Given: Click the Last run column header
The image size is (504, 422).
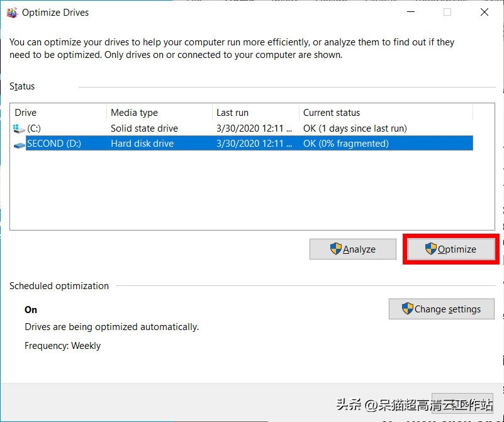Looking at the screenshot, I should [x=256, y=113].
